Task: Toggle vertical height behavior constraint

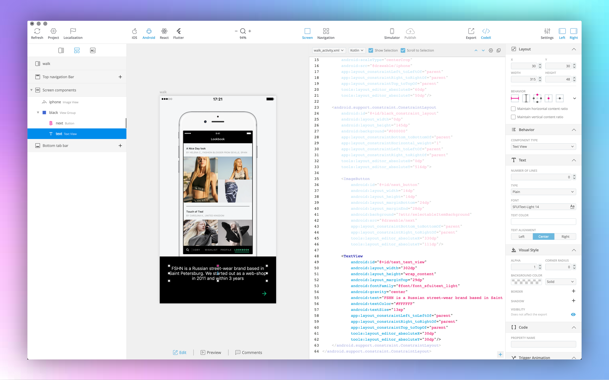Action: [526, 98]
